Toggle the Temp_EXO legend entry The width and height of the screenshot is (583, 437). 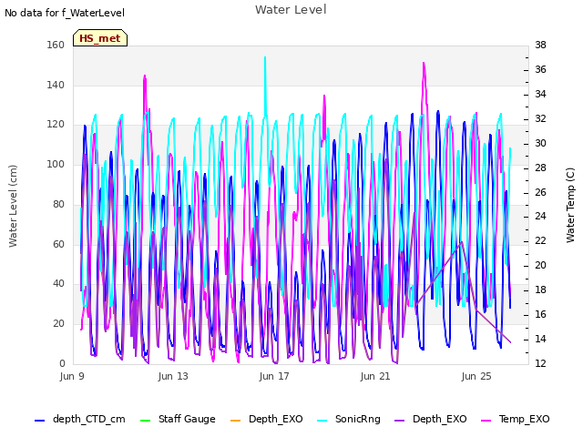click(516, 419)
